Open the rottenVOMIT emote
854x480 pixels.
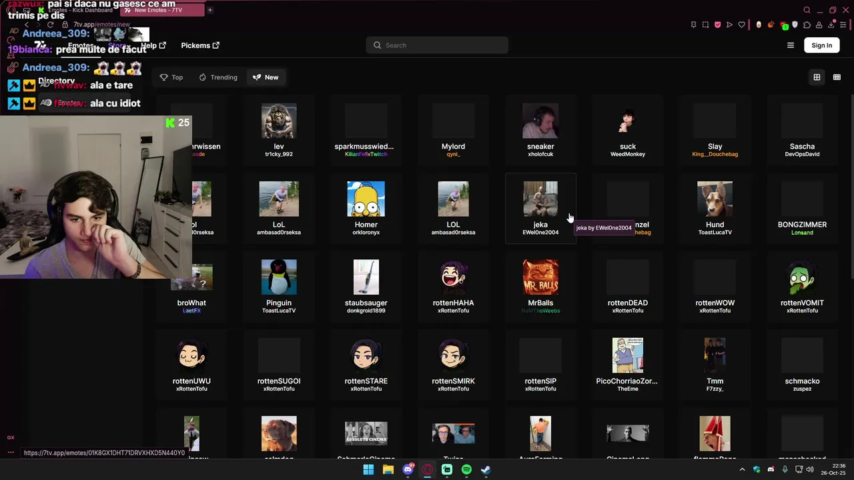point(802,277)
